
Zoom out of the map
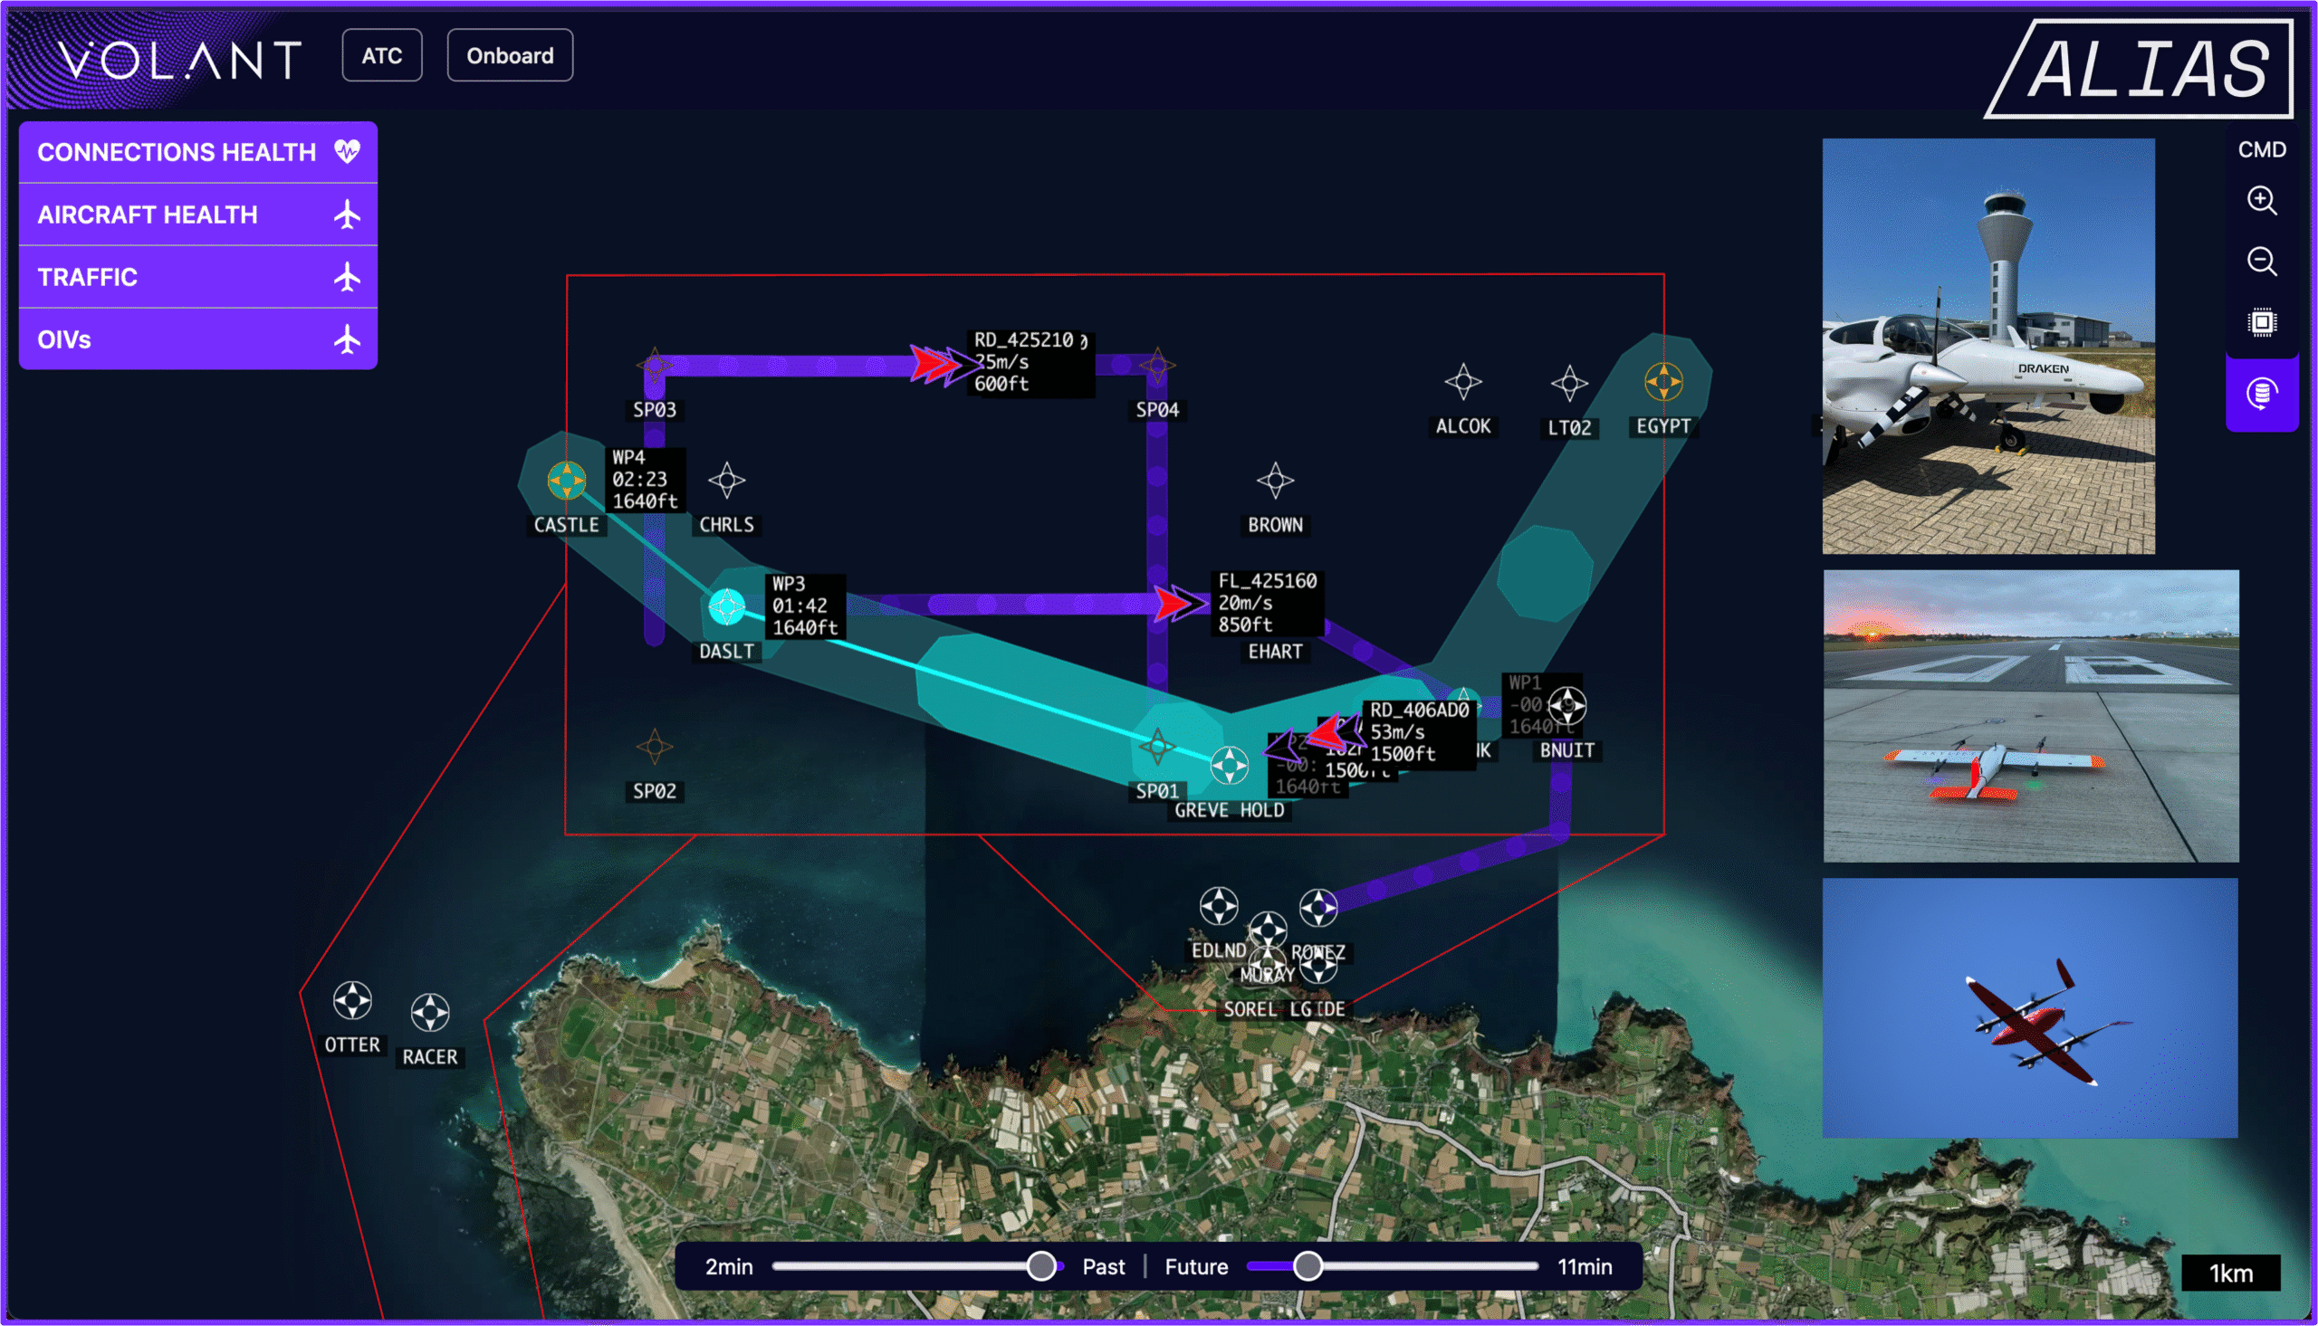point(2262,262)
